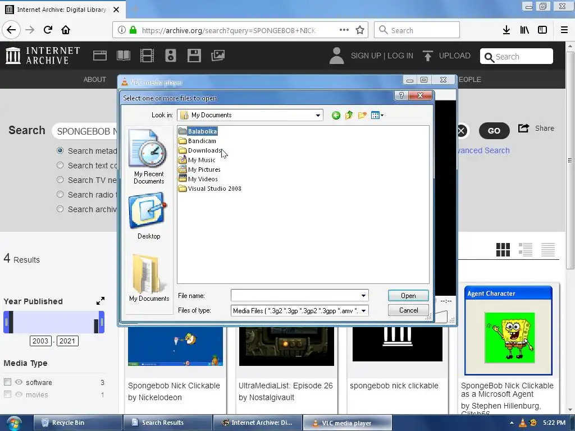This screenshot has height=431, width=575.
Task: Go up one folder level
Action: [349, 116]
